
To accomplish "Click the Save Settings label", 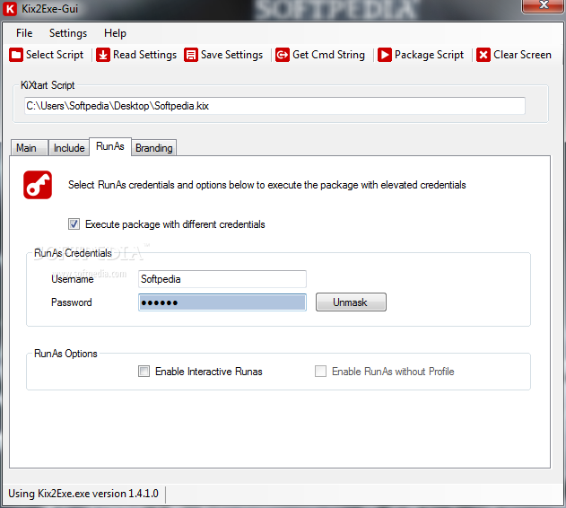I will click(231, 55).
